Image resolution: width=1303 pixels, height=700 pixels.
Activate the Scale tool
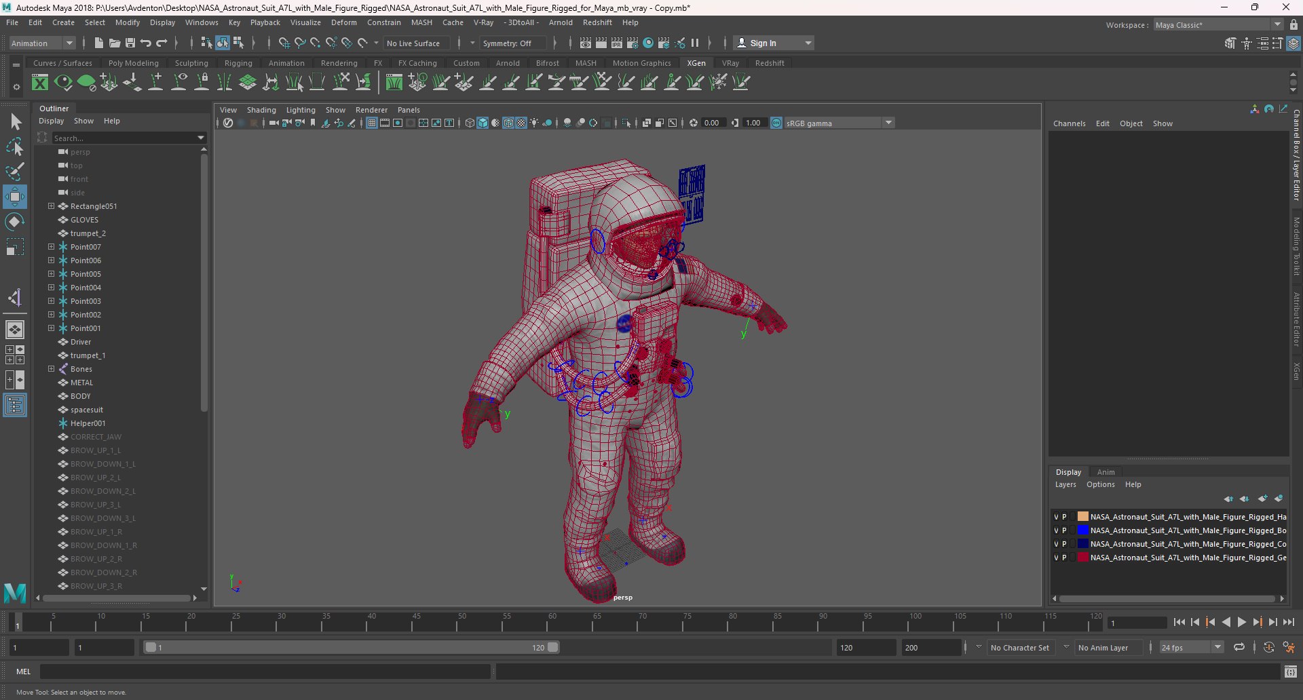point(14,247)
